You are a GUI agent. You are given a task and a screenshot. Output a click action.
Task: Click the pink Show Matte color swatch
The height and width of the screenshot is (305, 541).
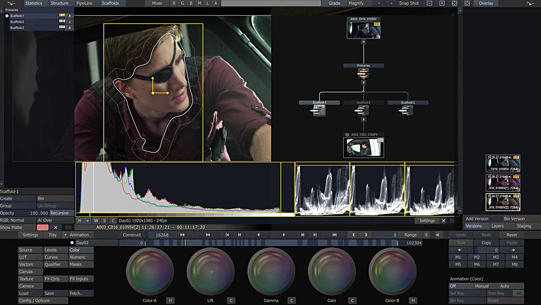42,228
